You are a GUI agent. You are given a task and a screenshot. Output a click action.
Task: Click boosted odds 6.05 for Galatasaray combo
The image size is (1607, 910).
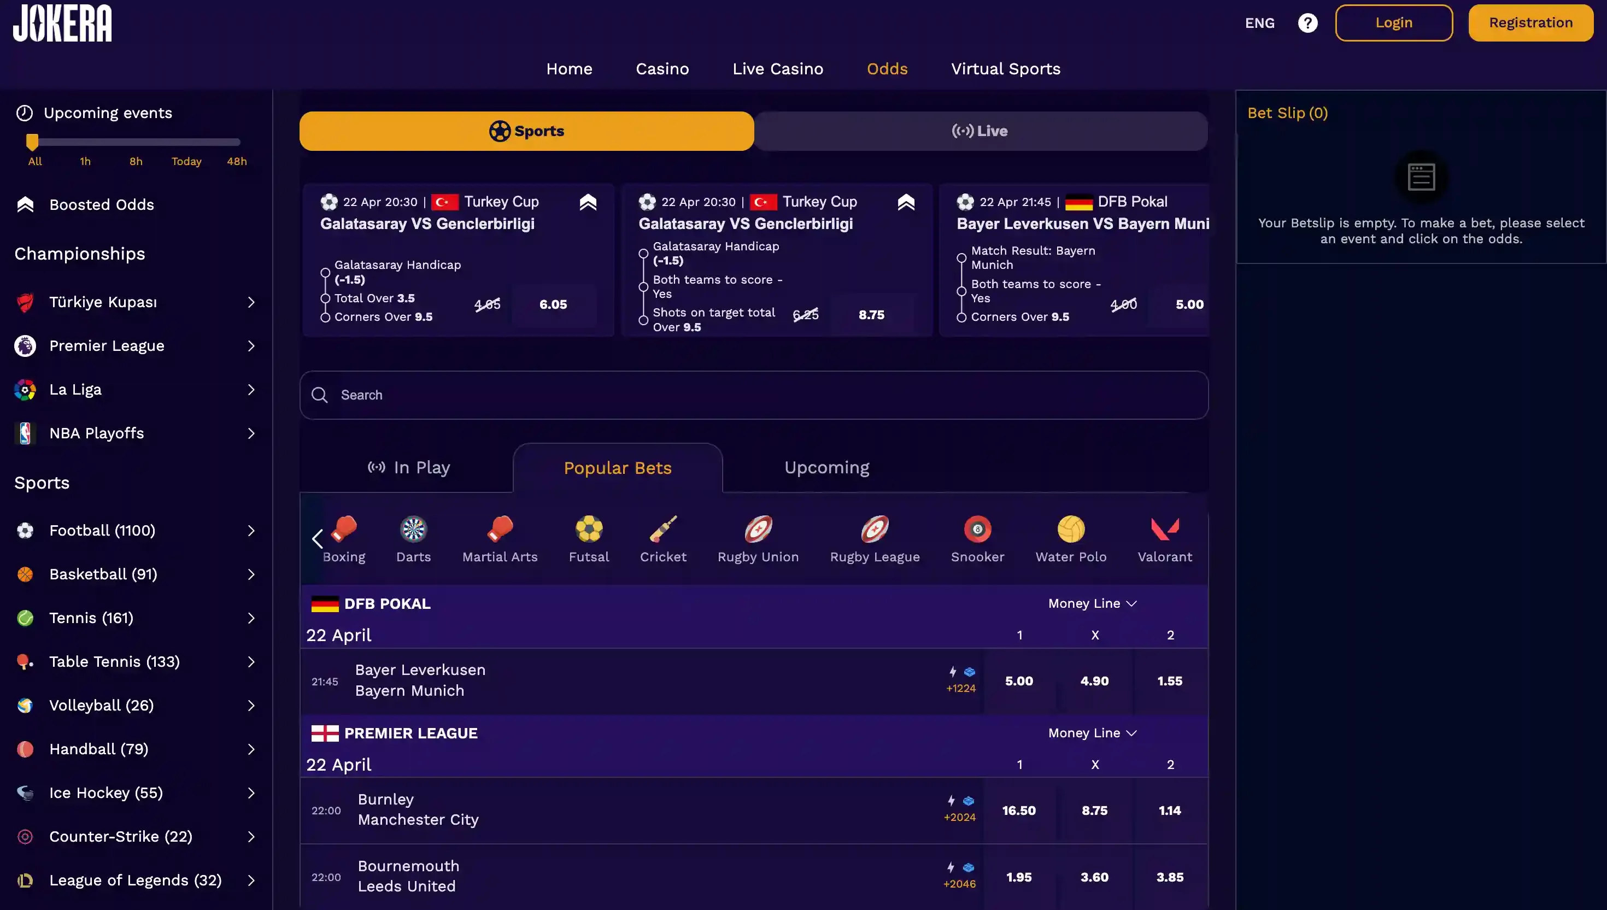coord(553,304)
